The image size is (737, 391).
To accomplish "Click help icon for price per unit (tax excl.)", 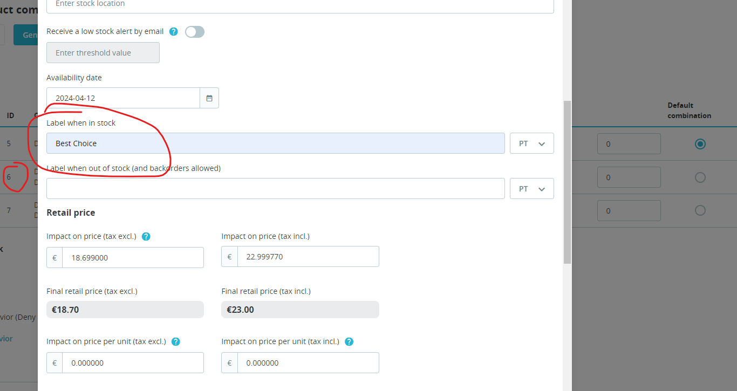I will click(x=175, y=341).
